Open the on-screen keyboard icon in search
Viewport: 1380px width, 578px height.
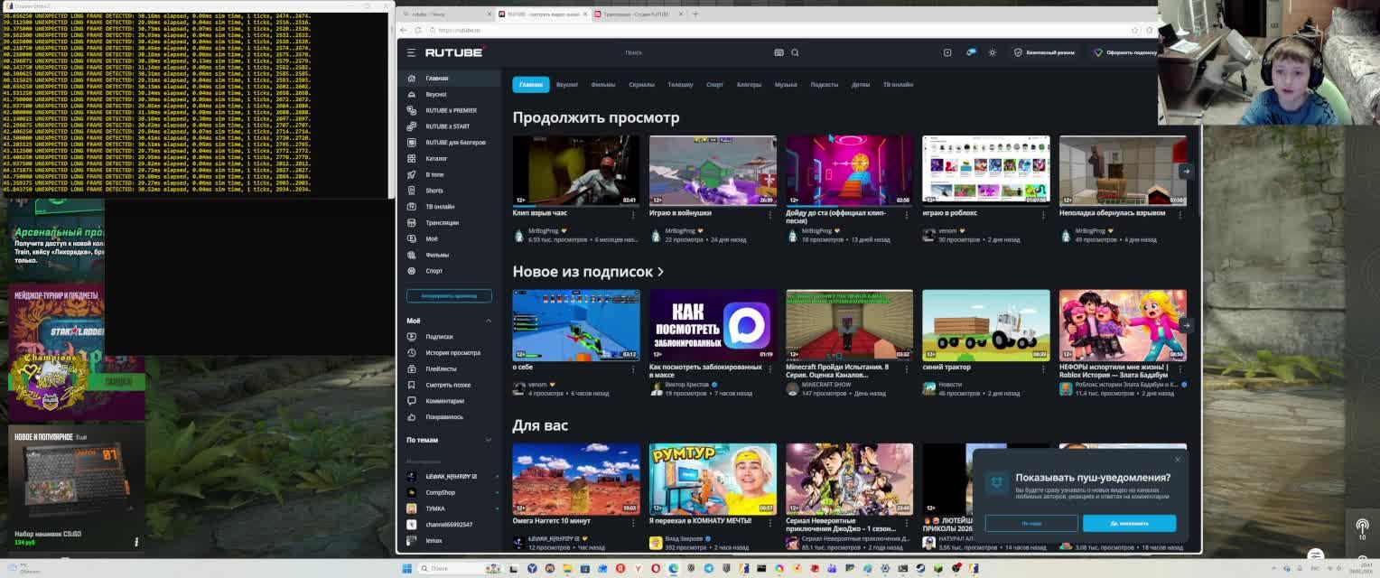(779, 52)
